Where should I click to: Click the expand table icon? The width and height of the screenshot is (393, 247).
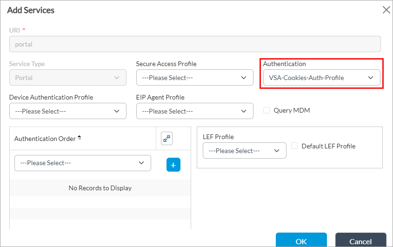click(x=167, y=139)
